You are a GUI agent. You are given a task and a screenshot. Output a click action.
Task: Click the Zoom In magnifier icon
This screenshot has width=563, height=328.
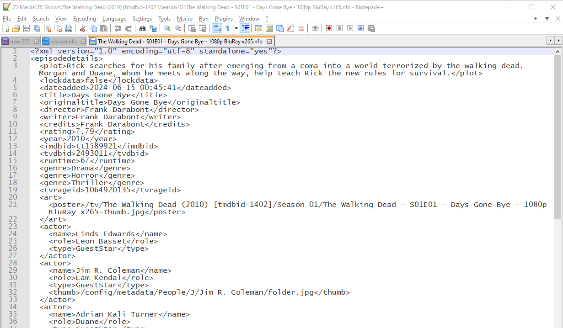(x=167, y=28)
